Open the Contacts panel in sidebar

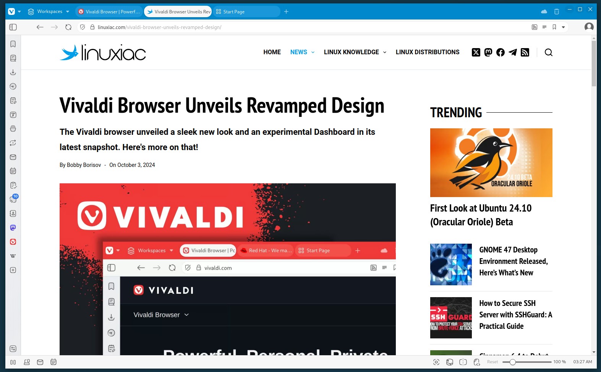click(x=13, y=213)
